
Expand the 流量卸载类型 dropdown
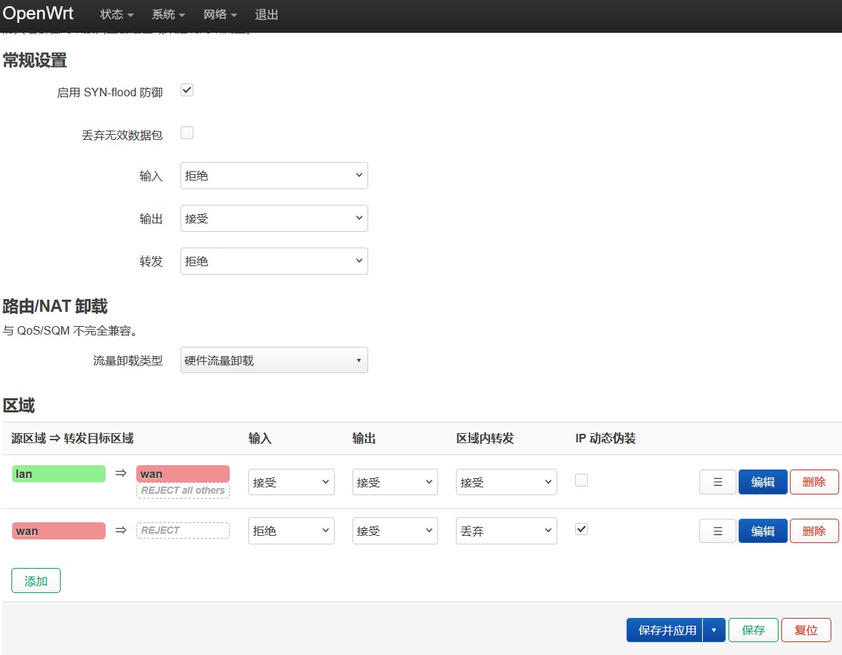point(274,360)
